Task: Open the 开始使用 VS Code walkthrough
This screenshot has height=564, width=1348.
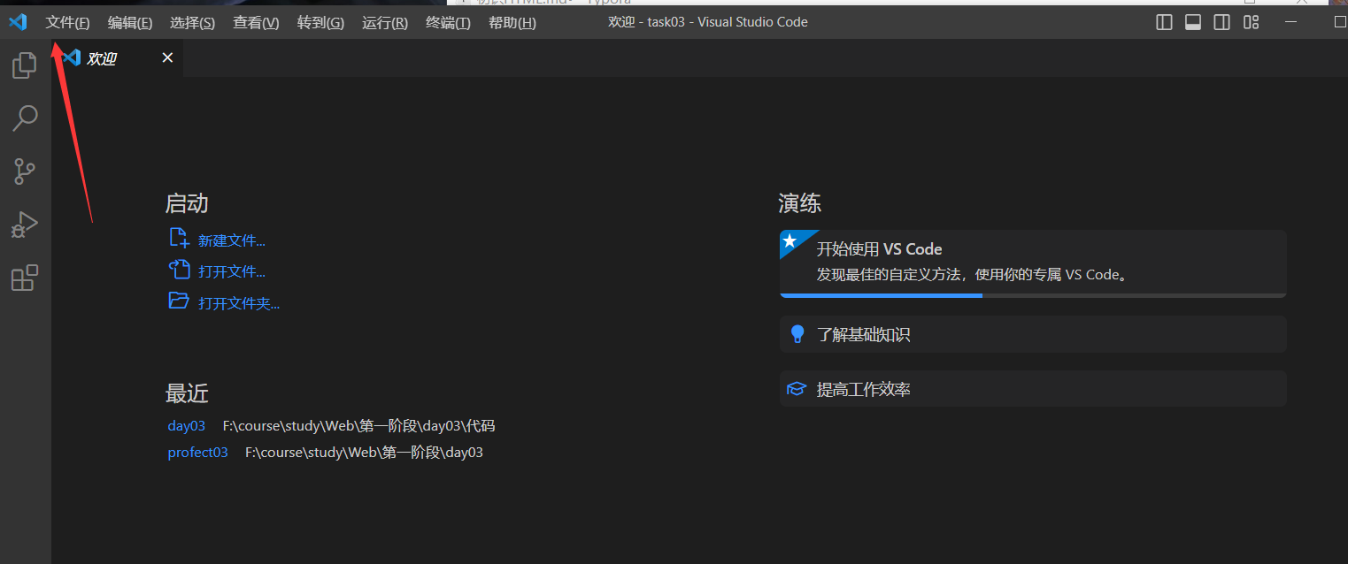Action: point(1033,263)
